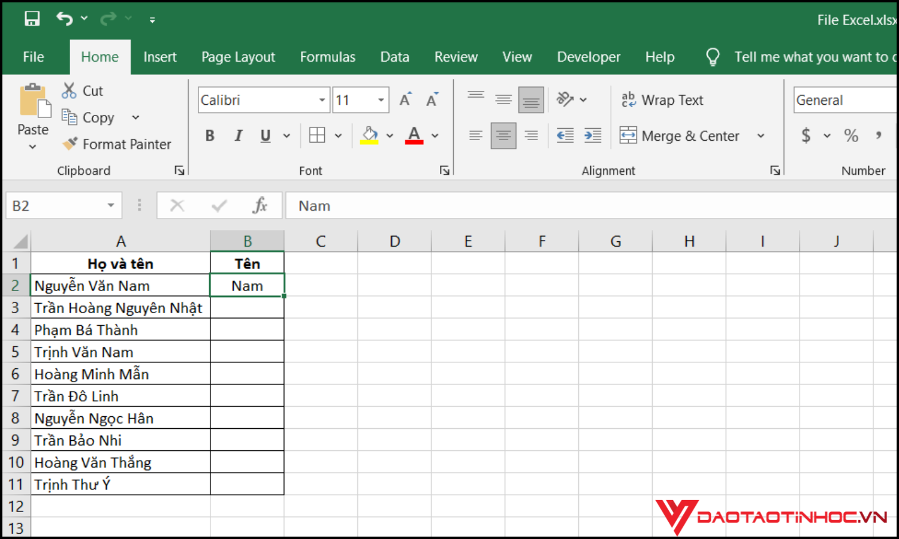Click the Insert Function button
The image size is (899, 539).
tap(260, 205)
